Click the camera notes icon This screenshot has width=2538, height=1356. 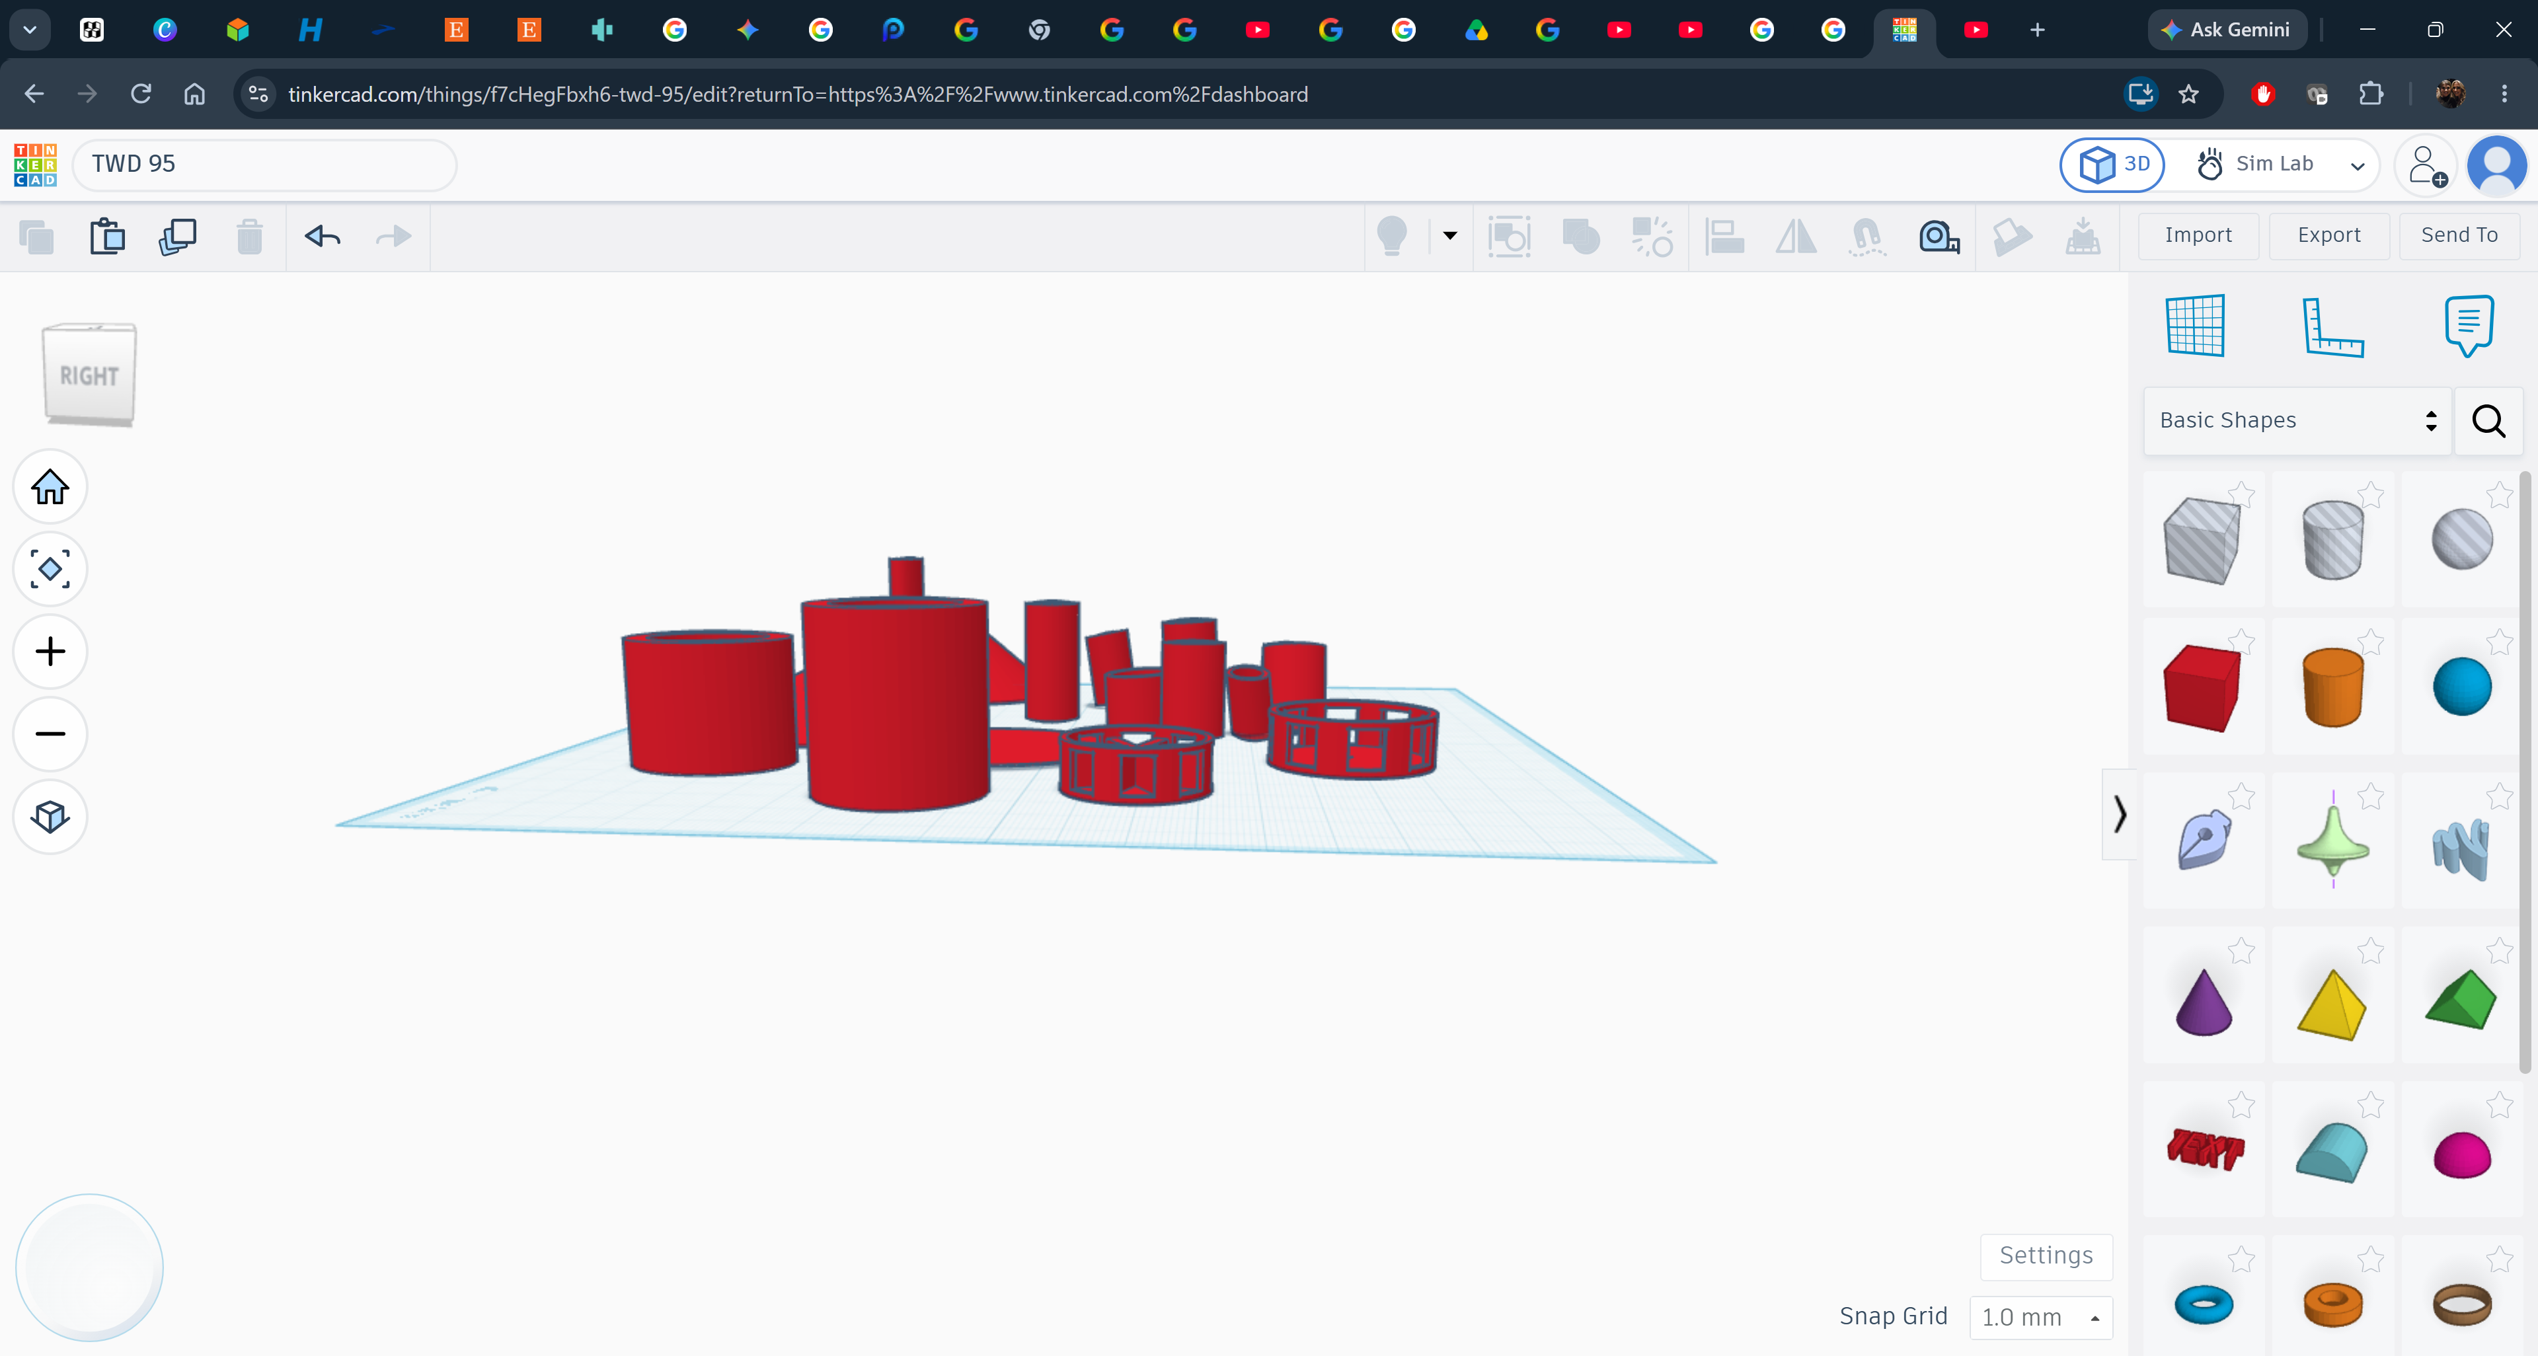pyautogui.click(x=1939, y=237)
